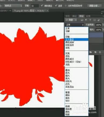Open the 填充 fill slider arrow
Screen dimensions: 104x117
[x=103, y=30]
